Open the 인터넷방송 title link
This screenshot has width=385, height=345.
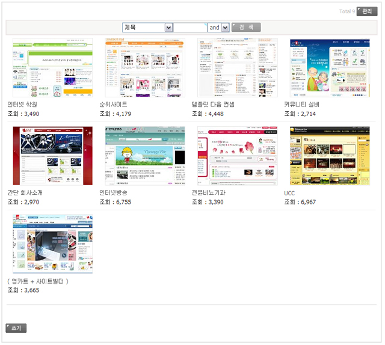point(113,193)
